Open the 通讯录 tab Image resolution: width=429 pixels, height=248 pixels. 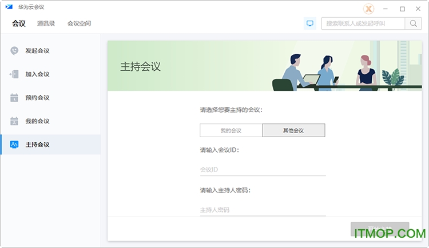(46, 23)
